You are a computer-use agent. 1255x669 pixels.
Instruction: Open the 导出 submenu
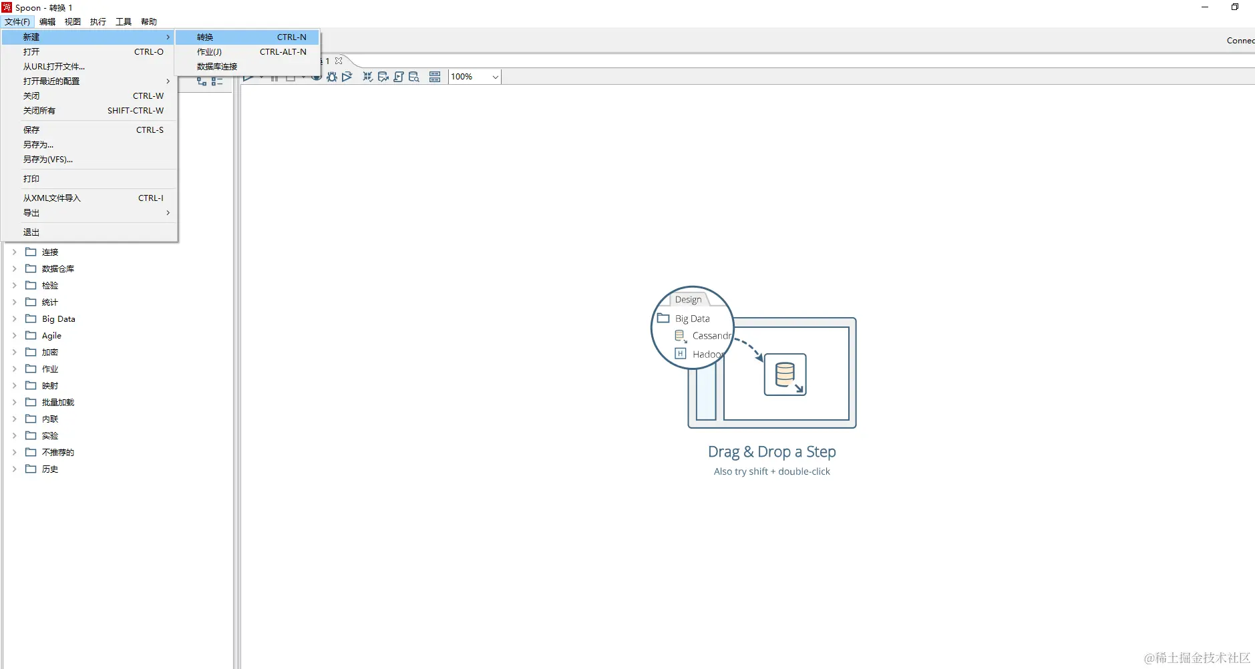[x=89, y=213]
